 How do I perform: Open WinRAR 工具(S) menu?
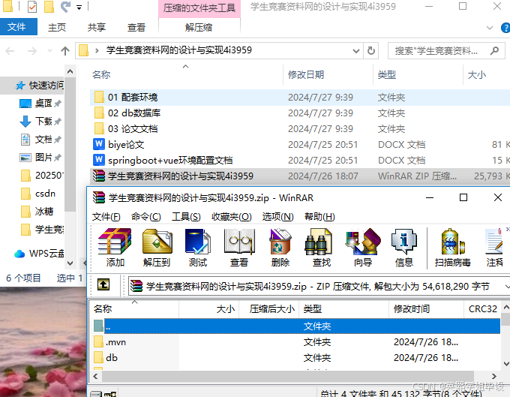(x=186, y=216)
